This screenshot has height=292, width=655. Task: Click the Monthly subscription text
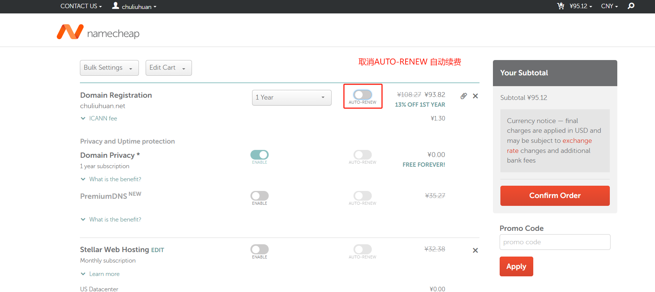coord(108,260)
